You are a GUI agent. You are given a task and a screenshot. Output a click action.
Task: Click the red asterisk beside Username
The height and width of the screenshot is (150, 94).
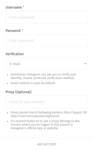[x=23, y=7]
